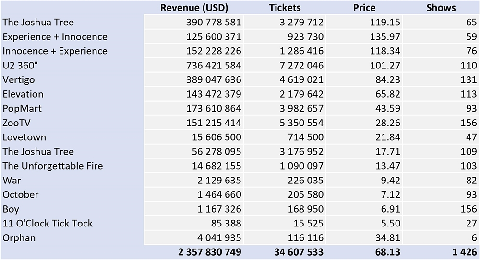Screen dimensions: 480x260
Task: Select tickets cell 923 730
Action: point(284,37)
